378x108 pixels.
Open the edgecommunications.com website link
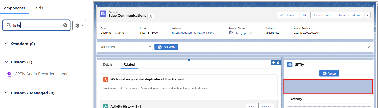(193, 33)
